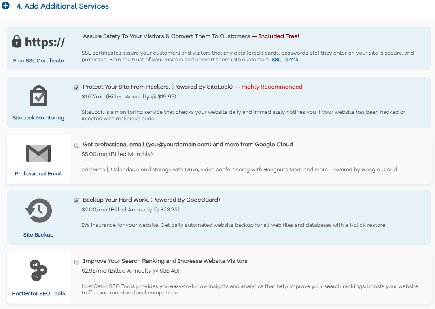Click the Professional Email label
The image size is (435, 309).
(38, 173)
